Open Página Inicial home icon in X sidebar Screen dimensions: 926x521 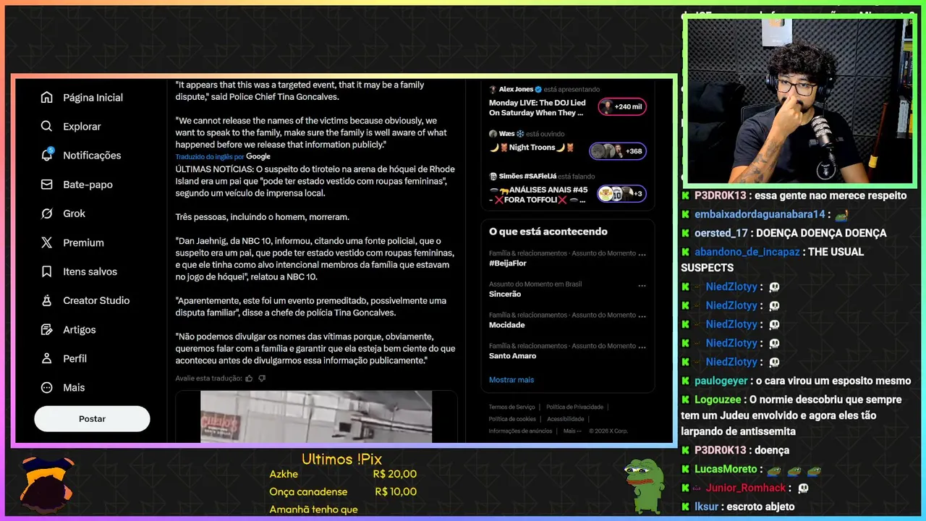point(47,97)
